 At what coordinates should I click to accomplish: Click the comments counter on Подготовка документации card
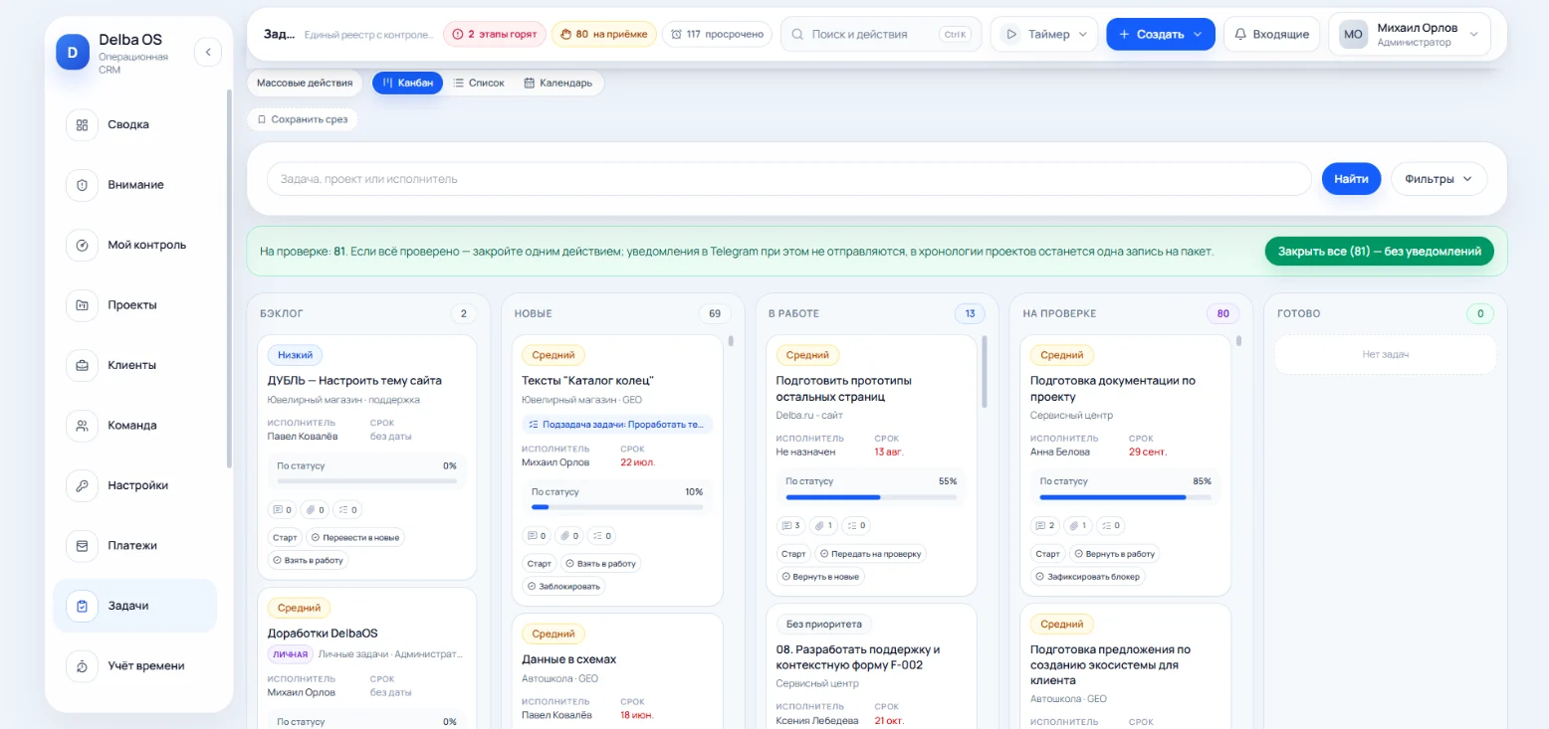click(1045, 525)
